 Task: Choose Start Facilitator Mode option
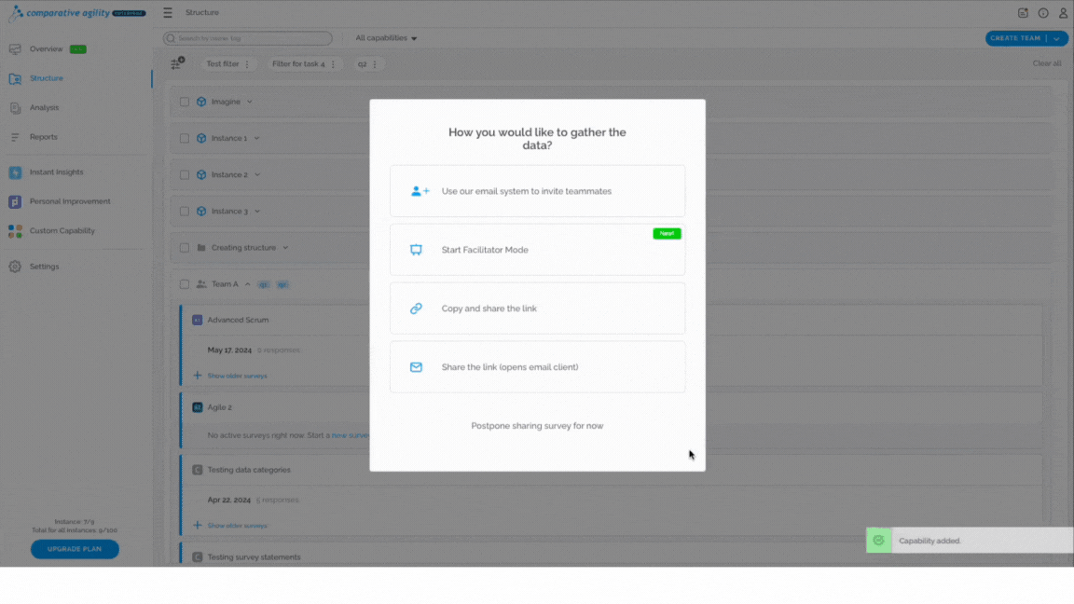(537, 250)
